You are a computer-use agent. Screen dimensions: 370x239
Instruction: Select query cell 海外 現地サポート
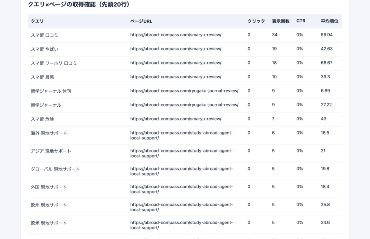(49, 133)
